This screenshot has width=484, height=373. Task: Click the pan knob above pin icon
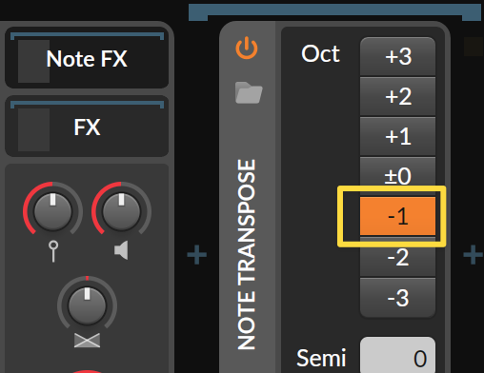52,211
